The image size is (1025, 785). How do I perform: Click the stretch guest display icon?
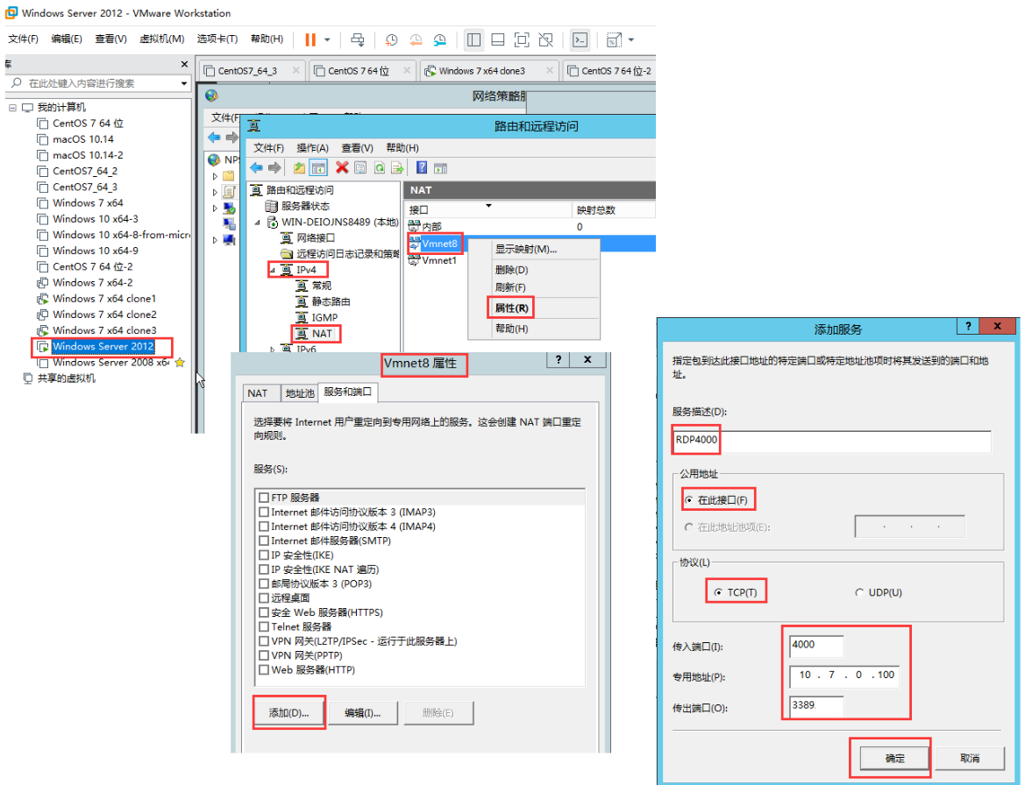point(614,39)
